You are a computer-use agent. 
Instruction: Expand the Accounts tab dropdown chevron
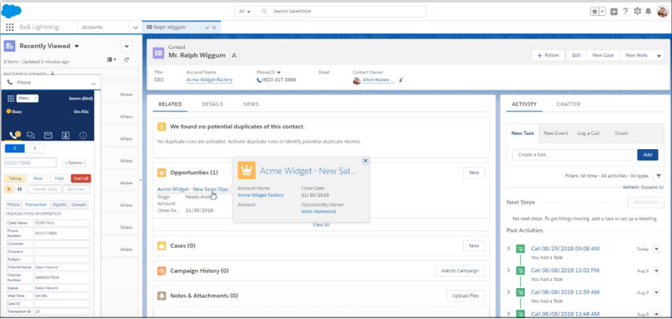coord(135,28)
